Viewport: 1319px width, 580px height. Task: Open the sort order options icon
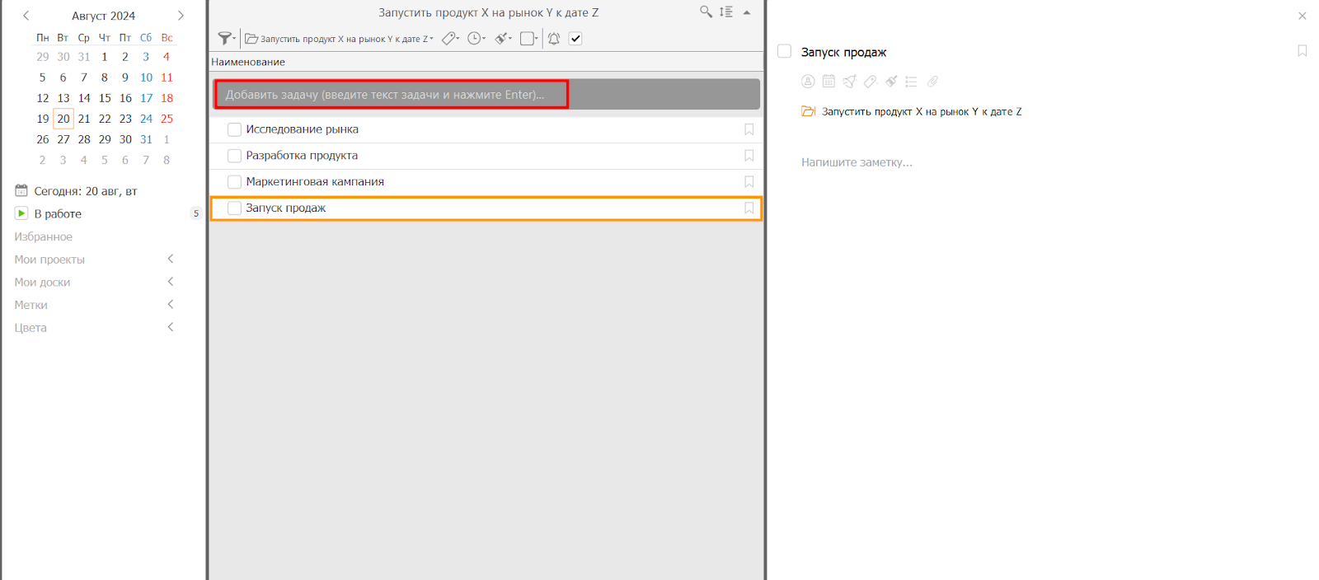[x=726, y=12]
